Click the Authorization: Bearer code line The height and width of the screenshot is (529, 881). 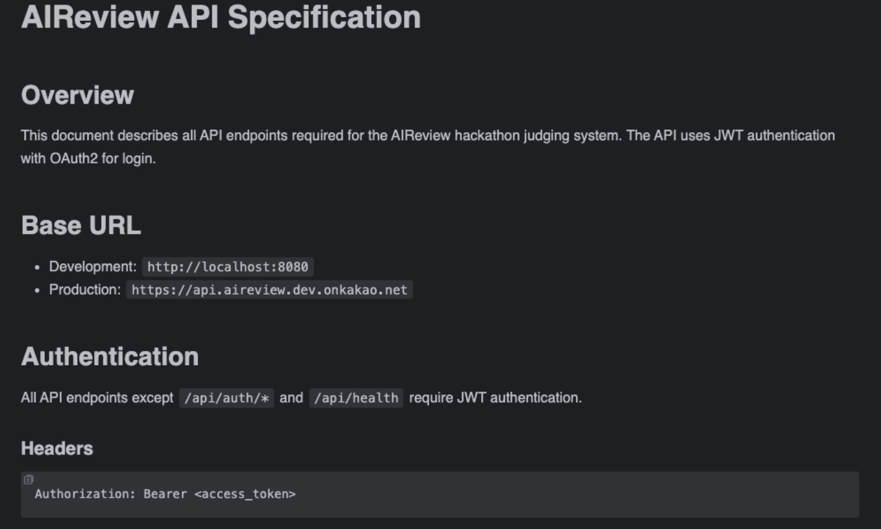pos(165,494)
